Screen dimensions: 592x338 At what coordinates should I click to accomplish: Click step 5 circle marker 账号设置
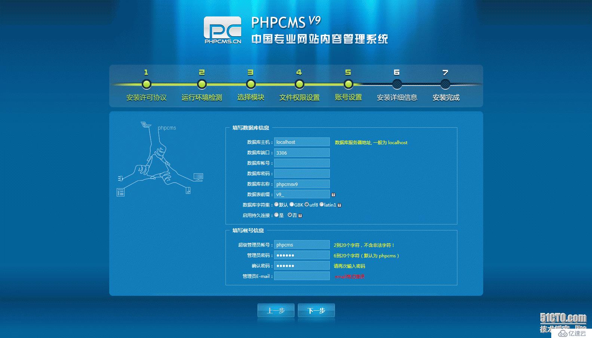click(x=349, y=84)
